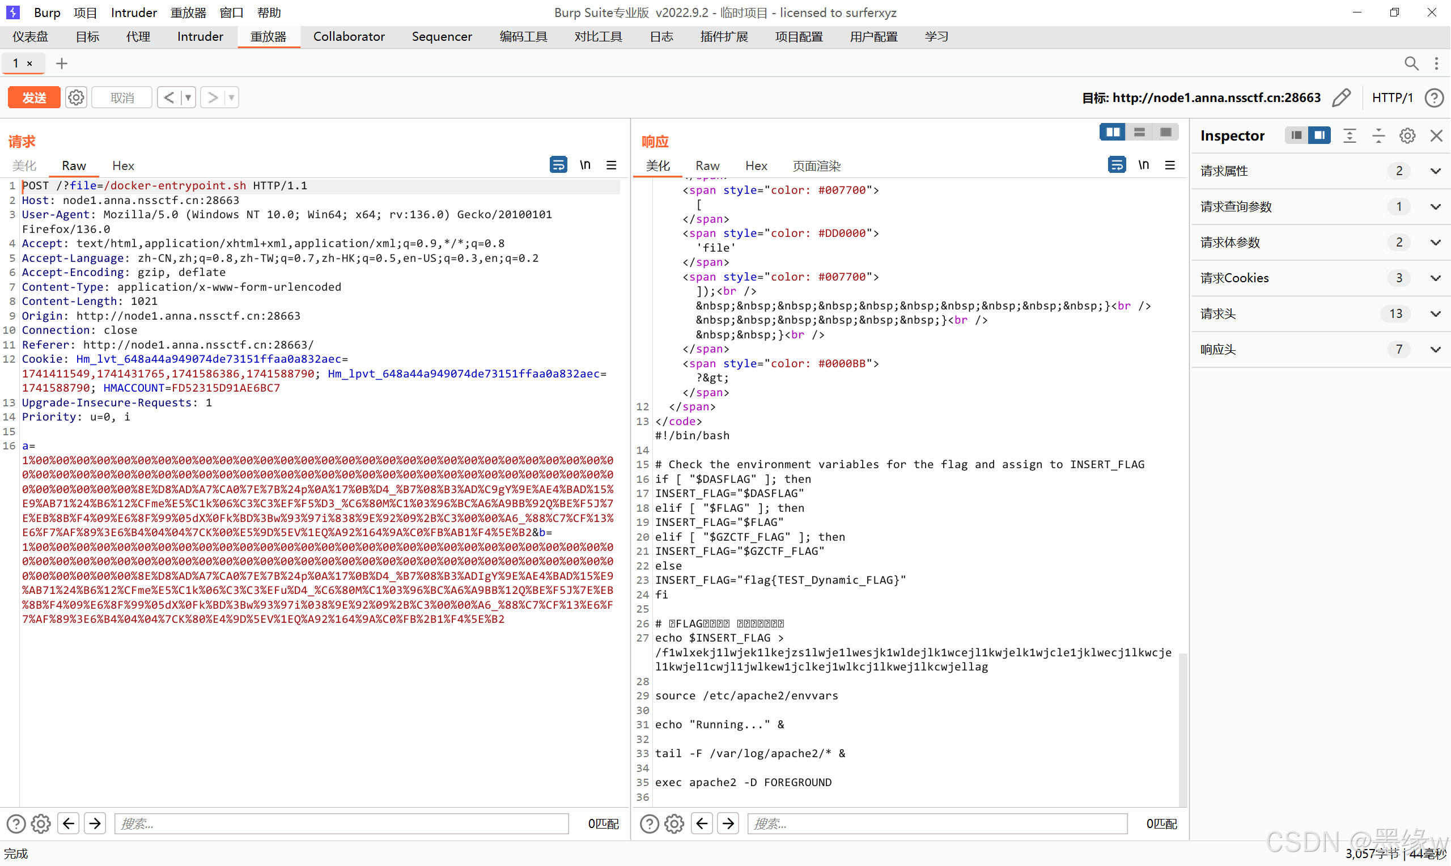Click the tab search magnifier icon
Viewport: 1451px width, 866px height.
point(1411,63)
